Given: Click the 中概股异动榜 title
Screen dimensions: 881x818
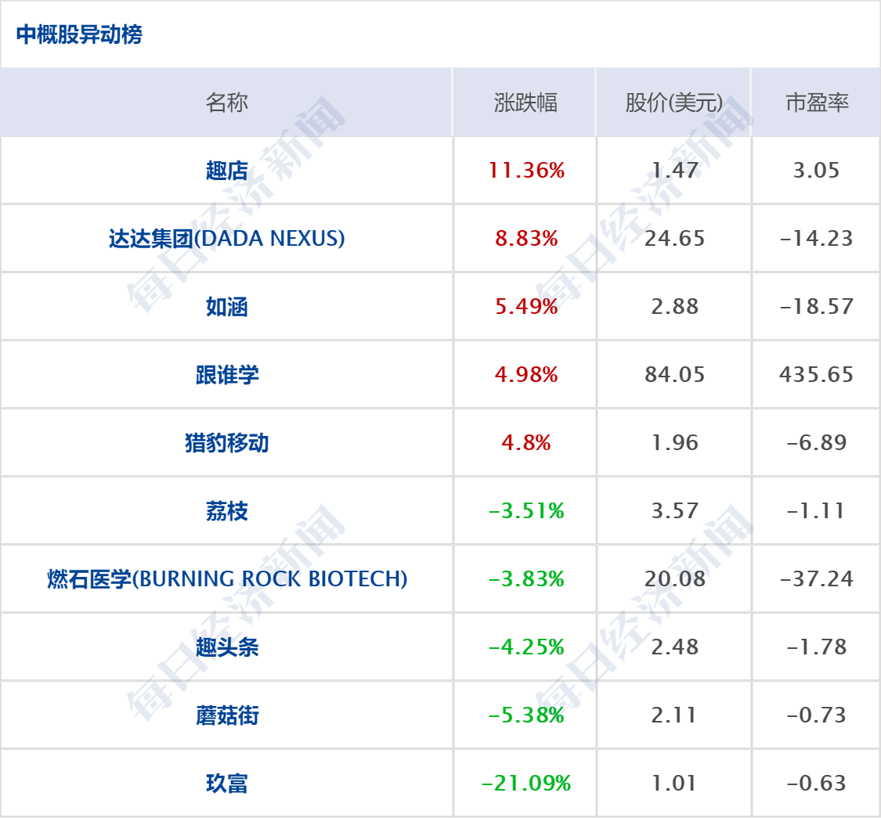Looking at the screenshot, I should [79, 34].
